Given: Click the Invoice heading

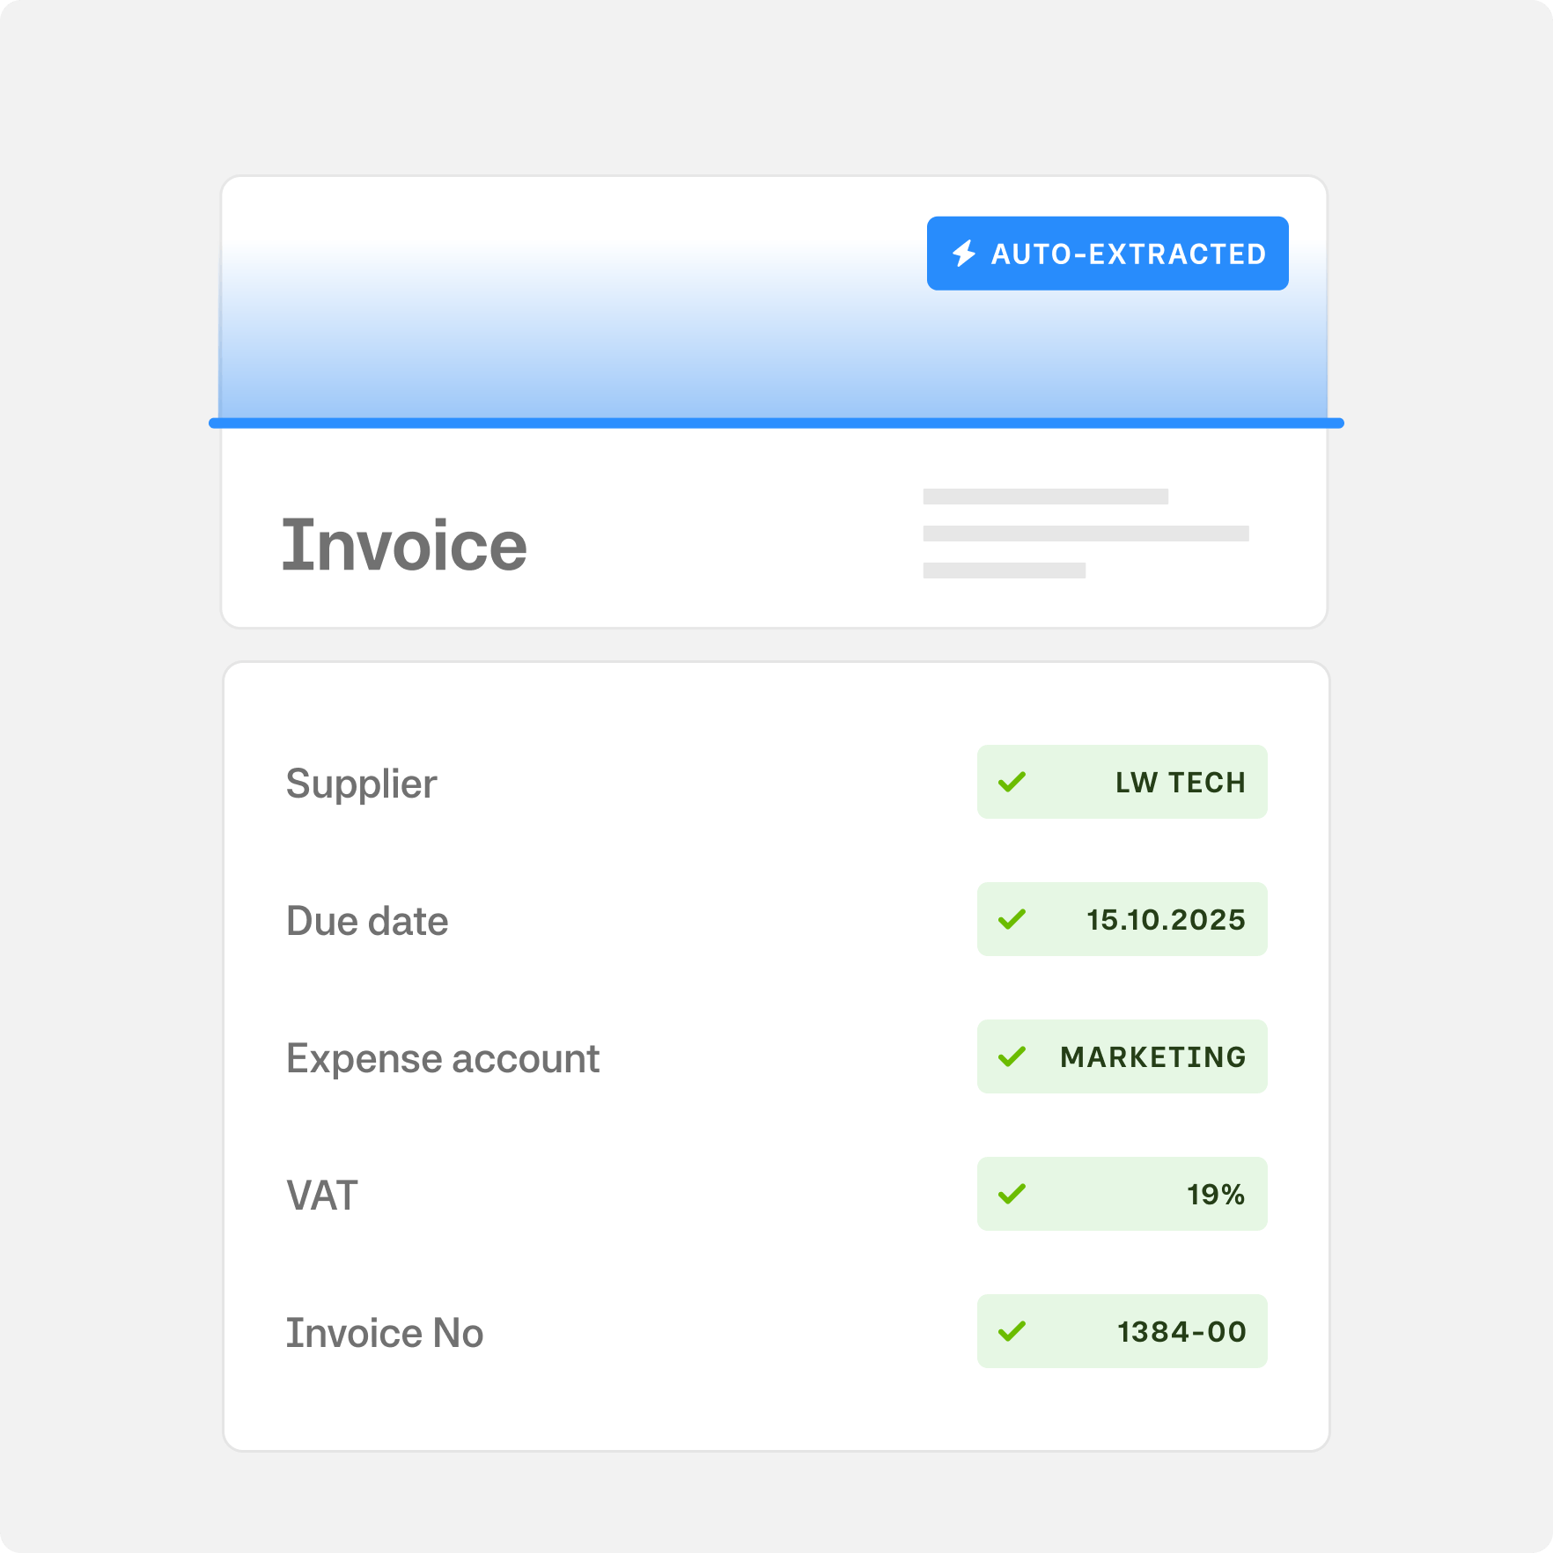Looking at the screenshot, I should tap(404, 546).
